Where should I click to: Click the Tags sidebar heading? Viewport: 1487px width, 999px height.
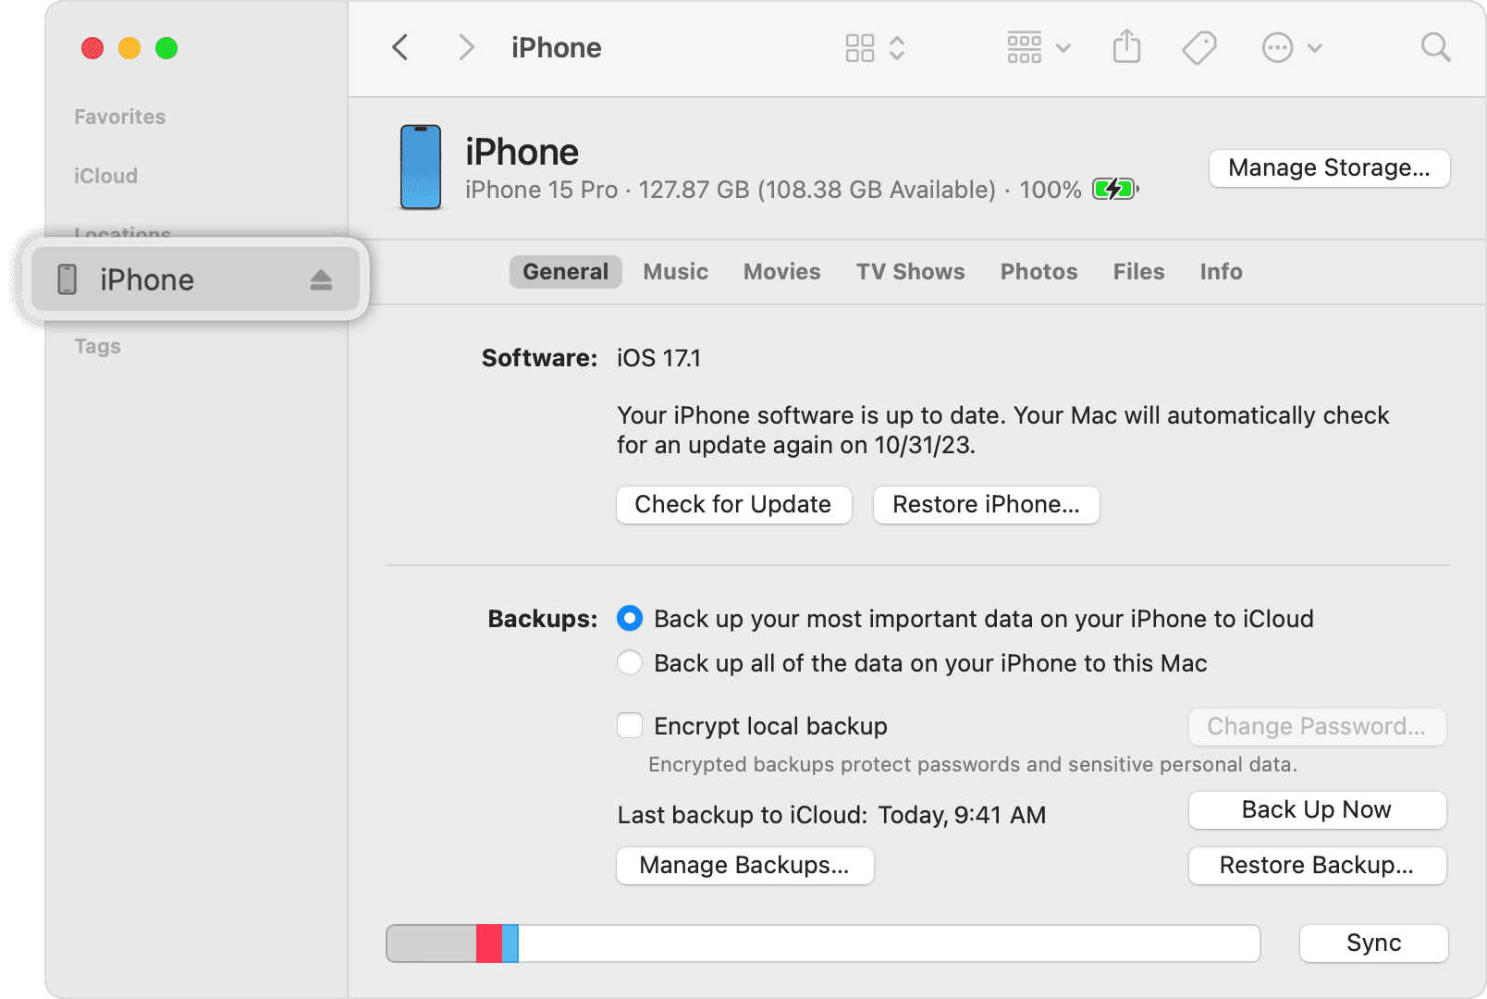coord(97,346)
